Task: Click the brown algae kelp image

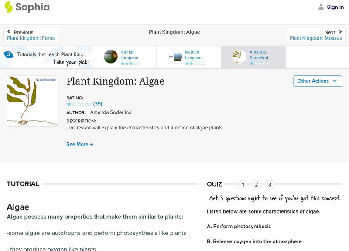Action: pyautogui.click(x=32, y=101)
